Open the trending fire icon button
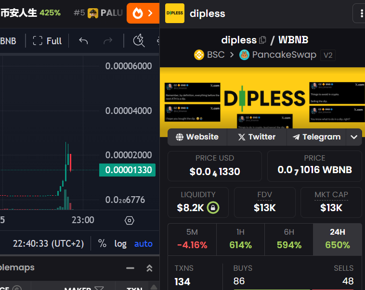The width and height of the screenshot is (365, 290). coord(143,13)
